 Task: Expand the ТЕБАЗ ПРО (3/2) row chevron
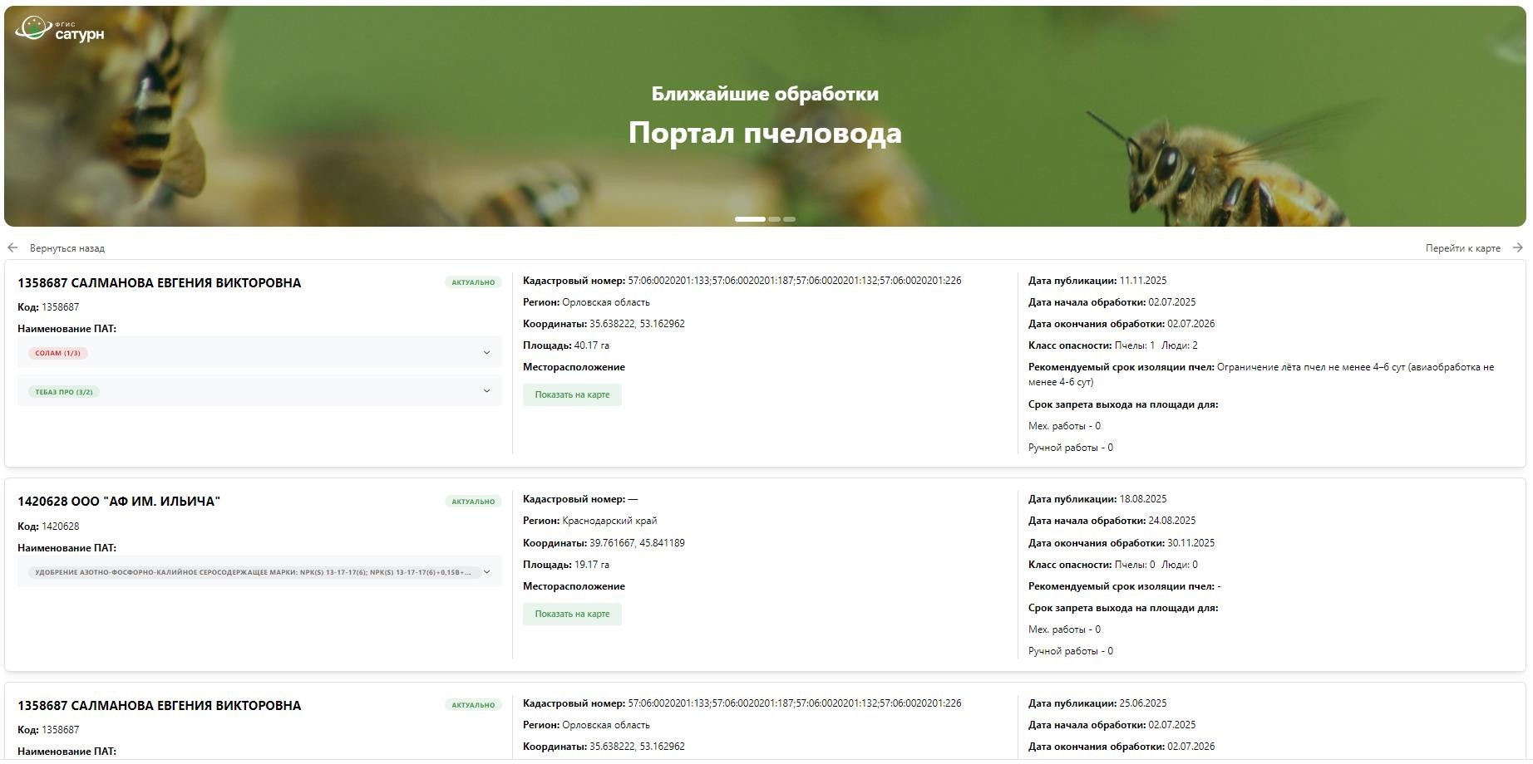486,391
